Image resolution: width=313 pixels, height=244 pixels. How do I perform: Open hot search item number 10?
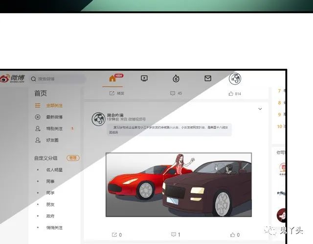tap(281, 126)
